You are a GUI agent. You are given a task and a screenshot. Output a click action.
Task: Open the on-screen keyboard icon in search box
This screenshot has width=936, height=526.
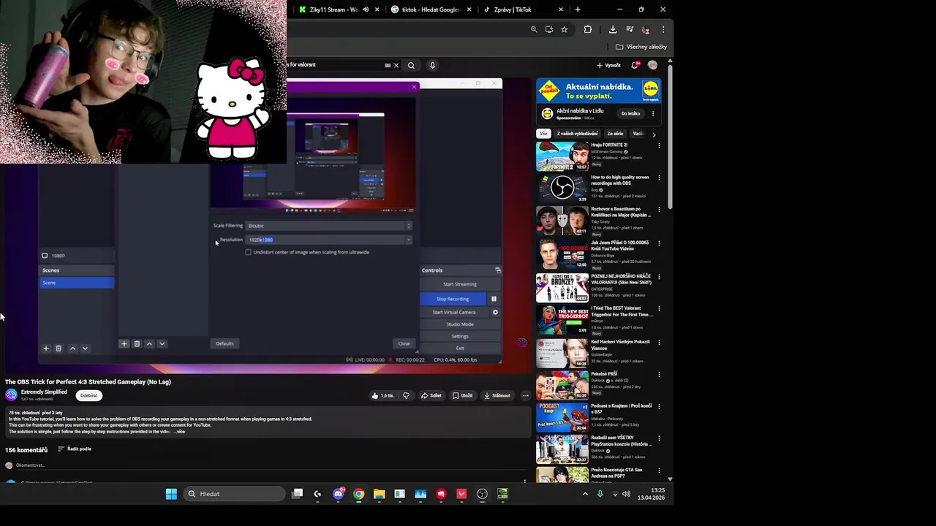[x=388, y=65]
